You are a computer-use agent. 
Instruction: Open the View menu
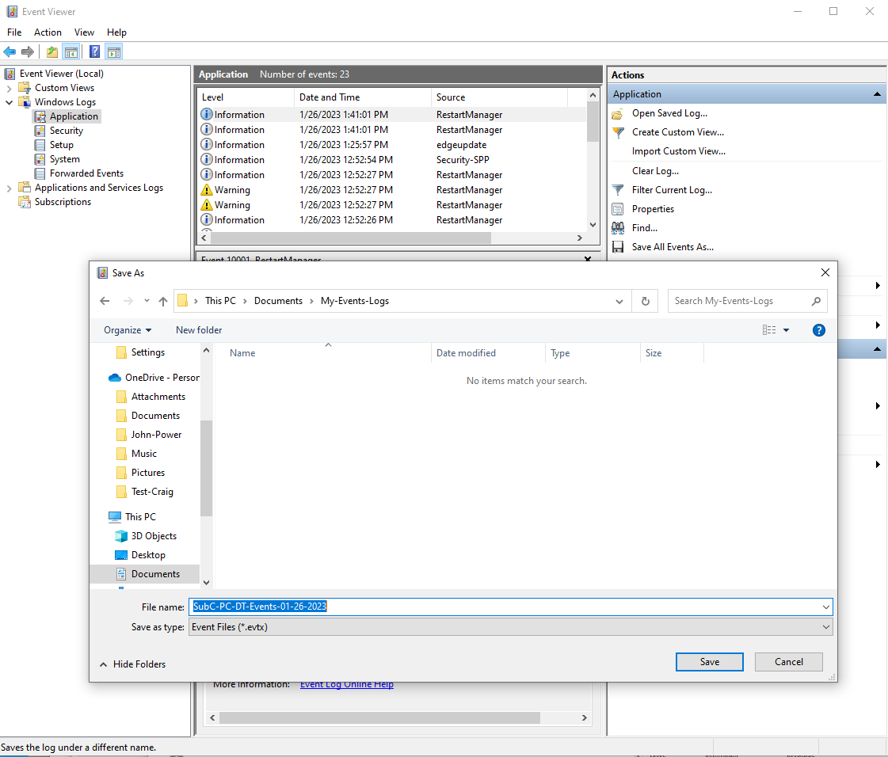click(x=84, y=32)
